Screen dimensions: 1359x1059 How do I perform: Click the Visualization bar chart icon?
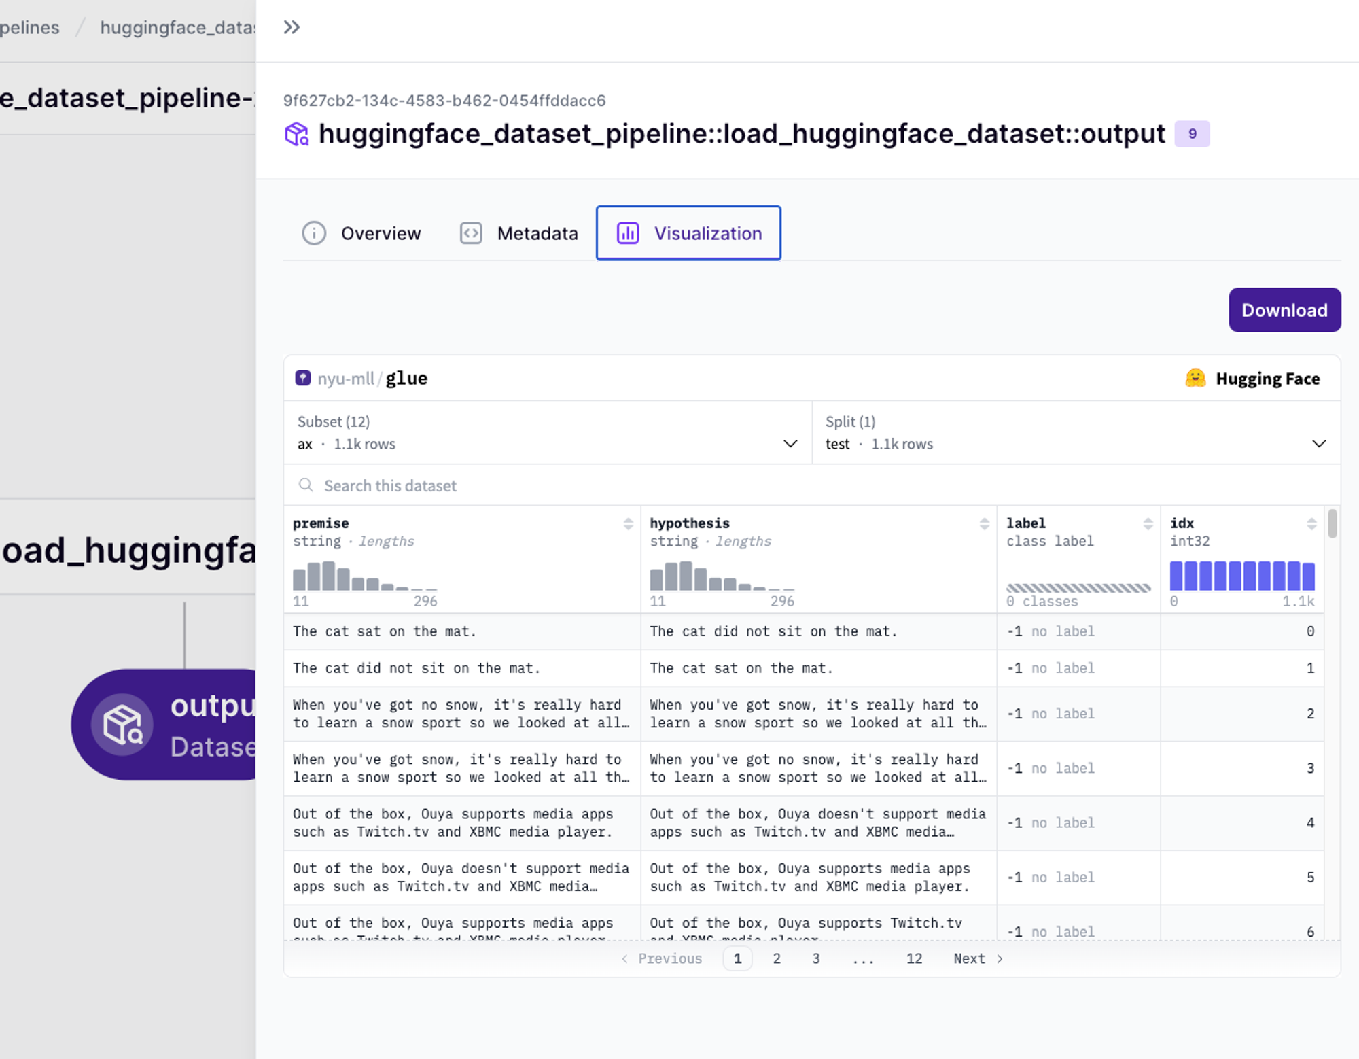click(x=628, y=233)
